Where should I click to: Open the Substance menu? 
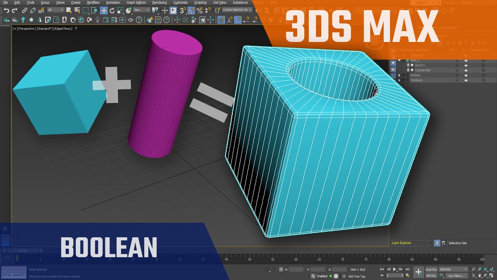[x=240, y=2]
